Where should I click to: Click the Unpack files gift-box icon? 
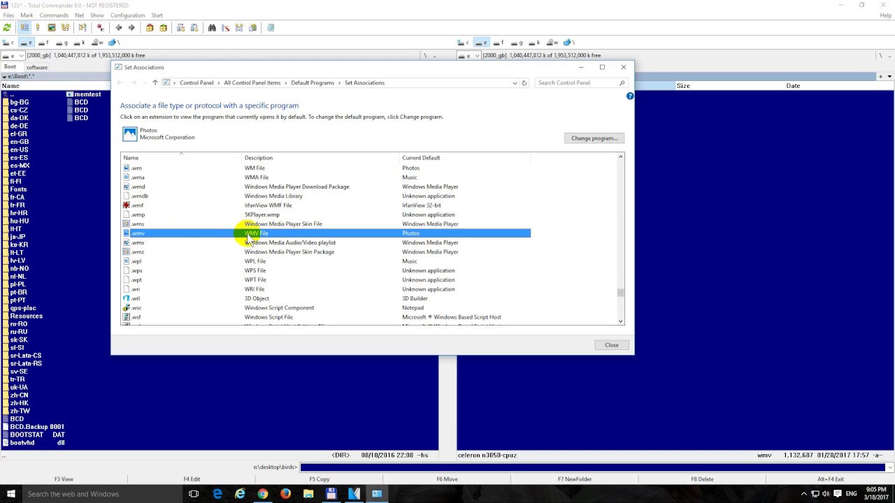(x=163, y=27)
